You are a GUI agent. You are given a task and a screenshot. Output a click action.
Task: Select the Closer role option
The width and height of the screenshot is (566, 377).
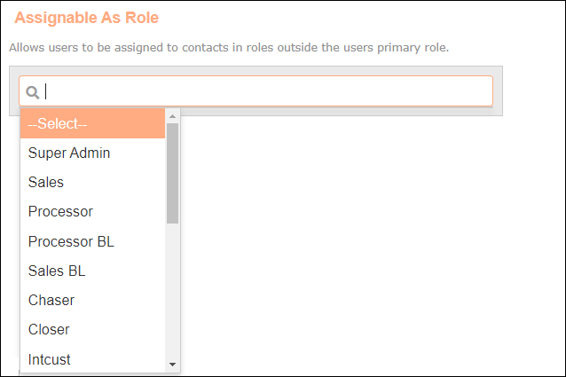93,330
